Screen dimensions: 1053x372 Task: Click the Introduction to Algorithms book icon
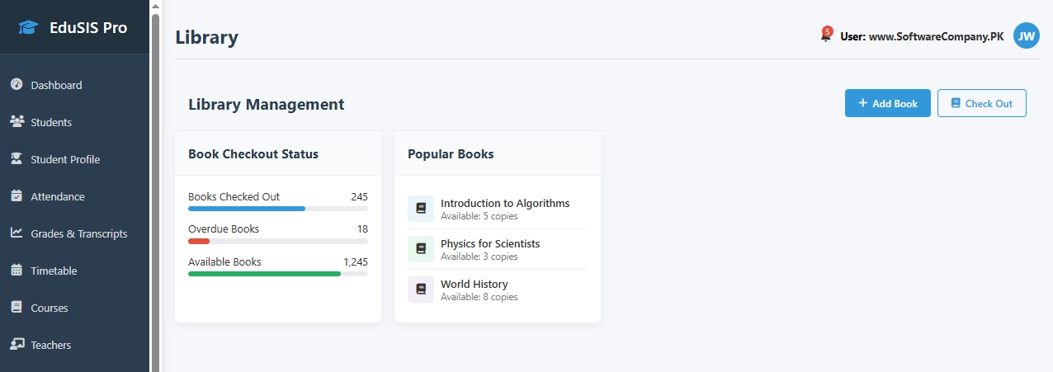tap(421, 209)
